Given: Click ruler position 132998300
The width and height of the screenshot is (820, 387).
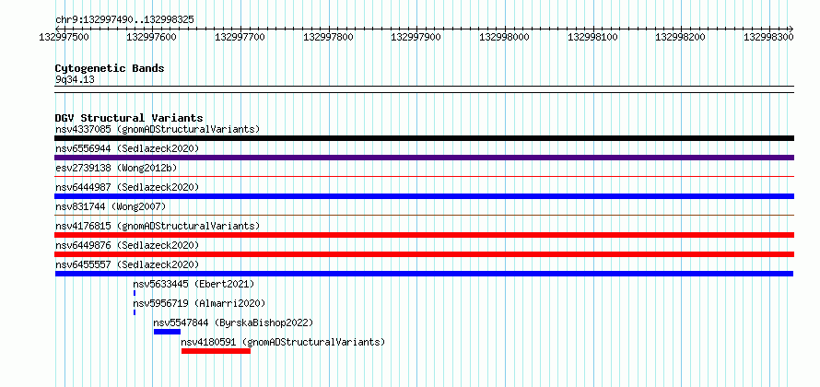Looking at the screenshot, I should pyautogui.click(x=769, y=37).
